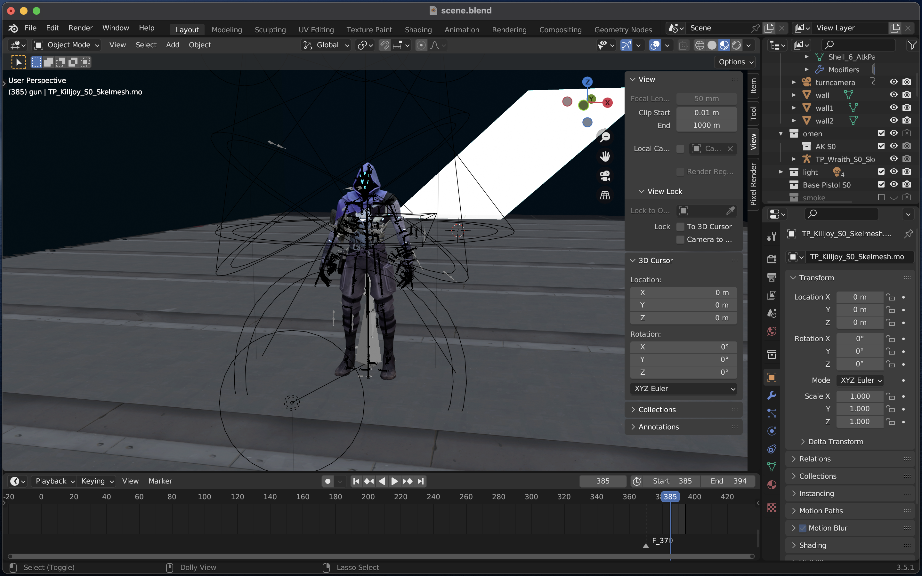Open Object Data green triangle tab
Image resolution: width=922 pixels, height=576 pixels.
(772, 467)
